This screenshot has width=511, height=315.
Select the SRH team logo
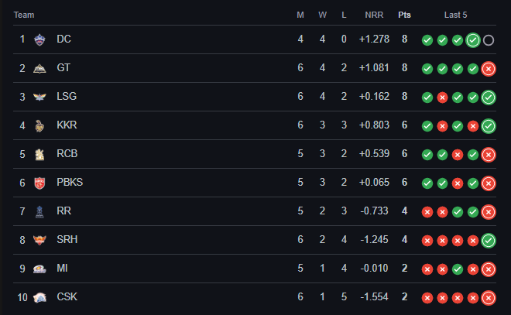point(39,240)
